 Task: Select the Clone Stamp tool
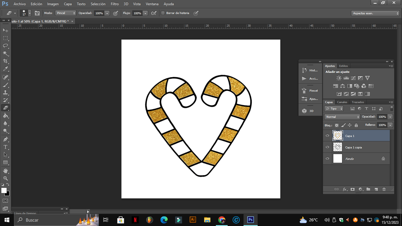[x=6, y=93]
